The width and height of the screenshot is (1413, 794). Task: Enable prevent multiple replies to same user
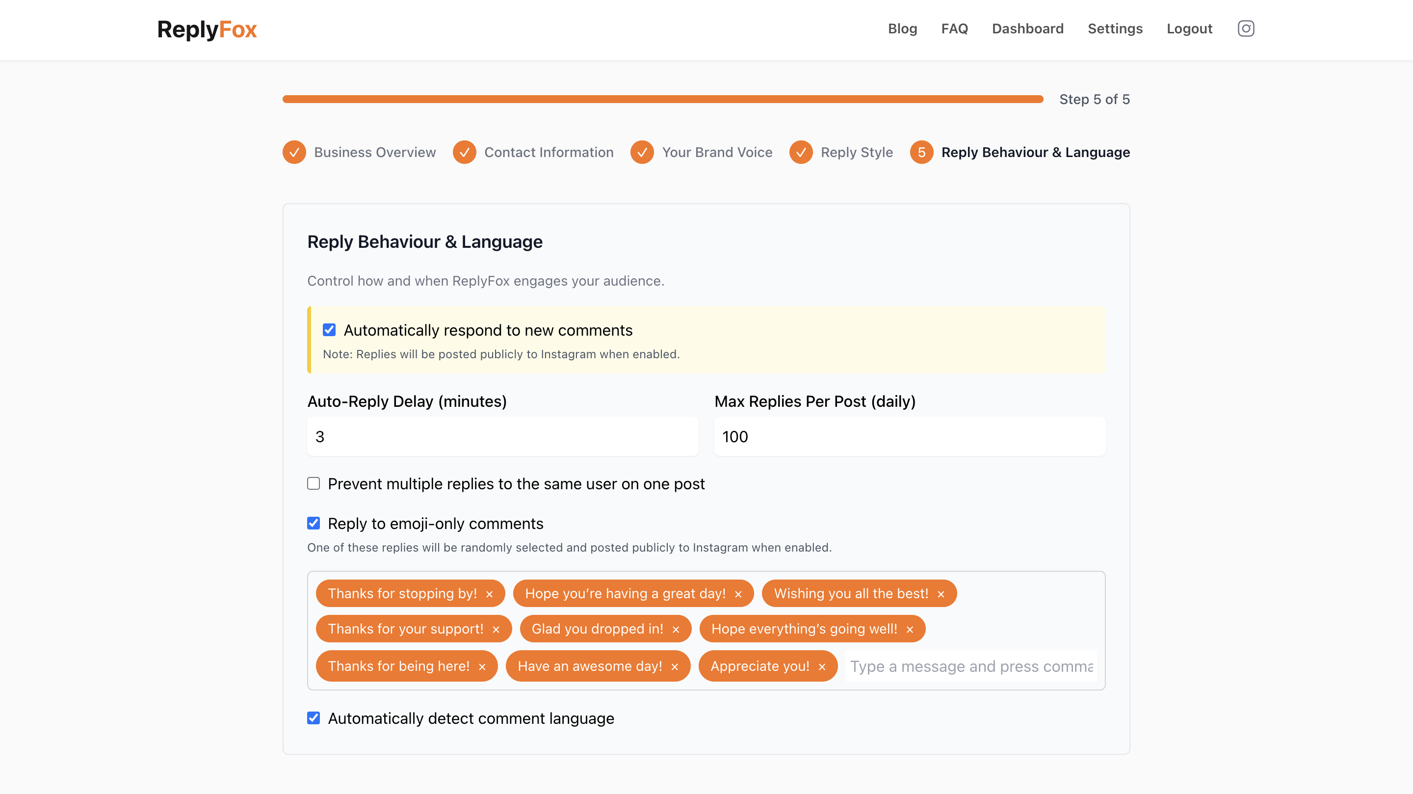pyautogui.click(x=313, y=483)
